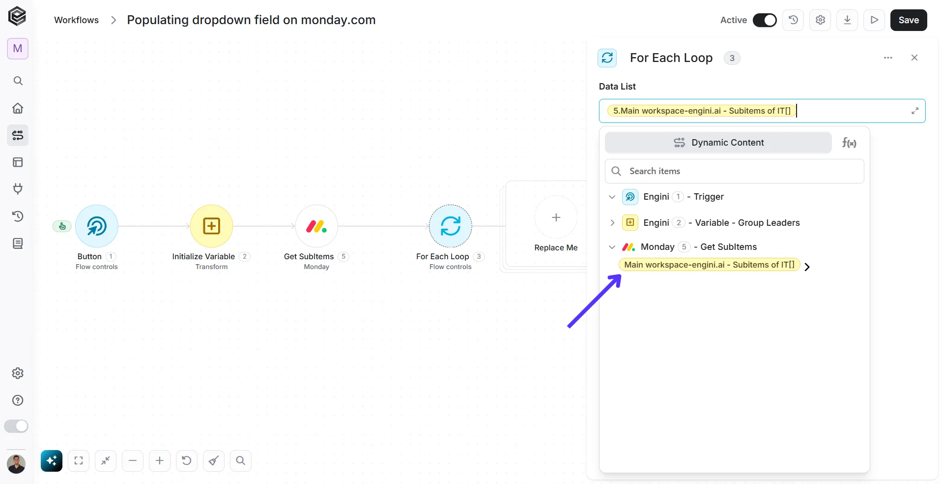
Task: Open workflow version history icon
Action: click(x=793, y=20)
